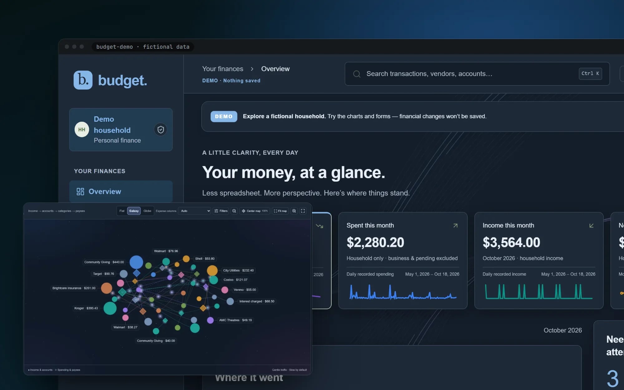Viewport: 624px width, 390px height.
Task: Click the AMC Theatres · $49.19 label
Action: point(236,320)
